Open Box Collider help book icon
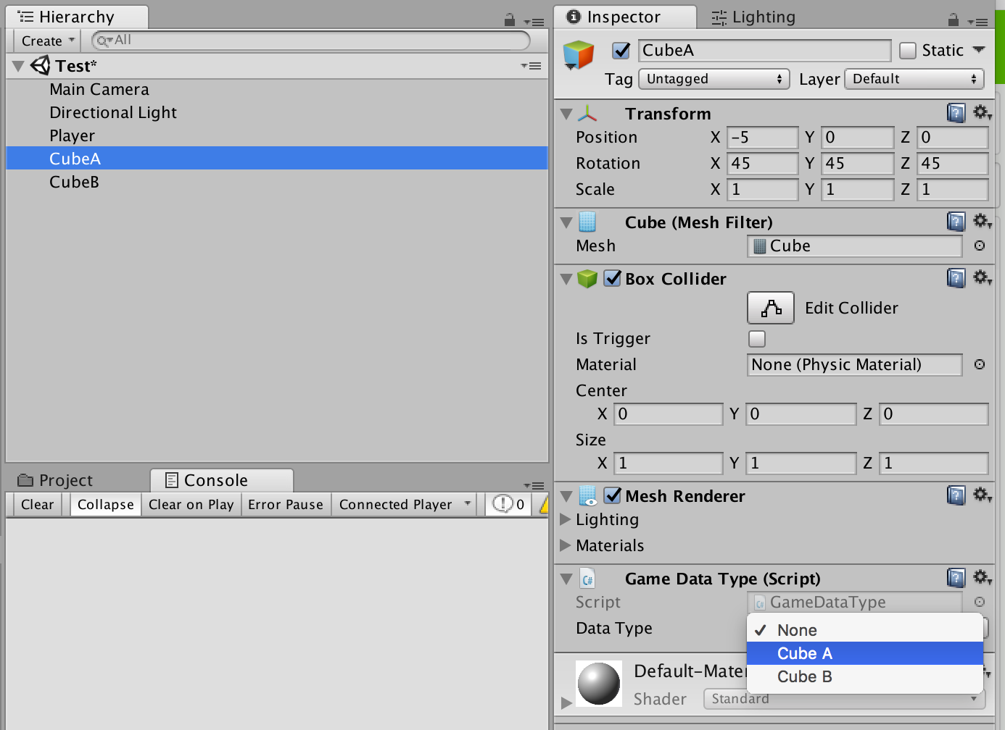This screenshot has height=730, width=1005. (x=956, y=278)
